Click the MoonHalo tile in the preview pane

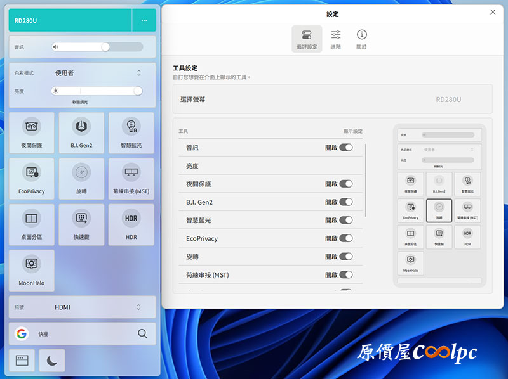(x=410, y=264)
